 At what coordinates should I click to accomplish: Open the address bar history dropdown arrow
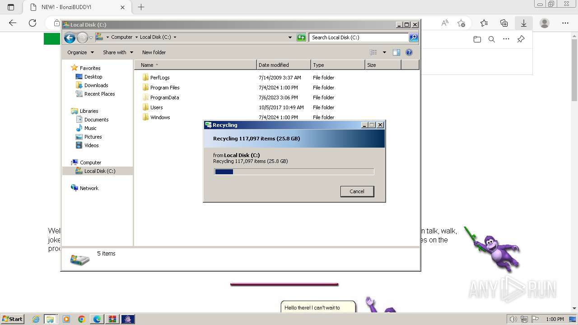click(x=290, y=37)
